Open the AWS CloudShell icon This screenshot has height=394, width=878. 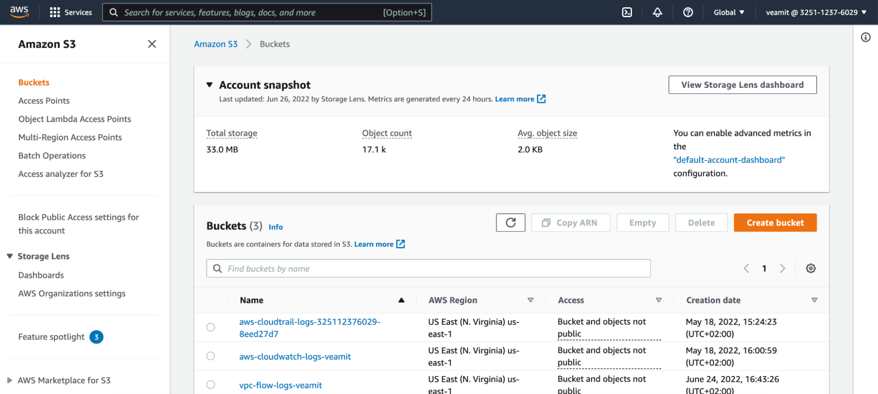[627, 12]
